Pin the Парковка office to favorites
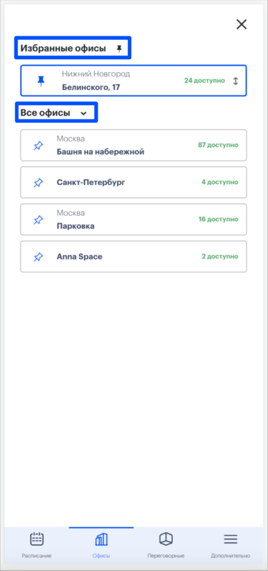This screenshot has height=571, width=268. click(38, 220)
